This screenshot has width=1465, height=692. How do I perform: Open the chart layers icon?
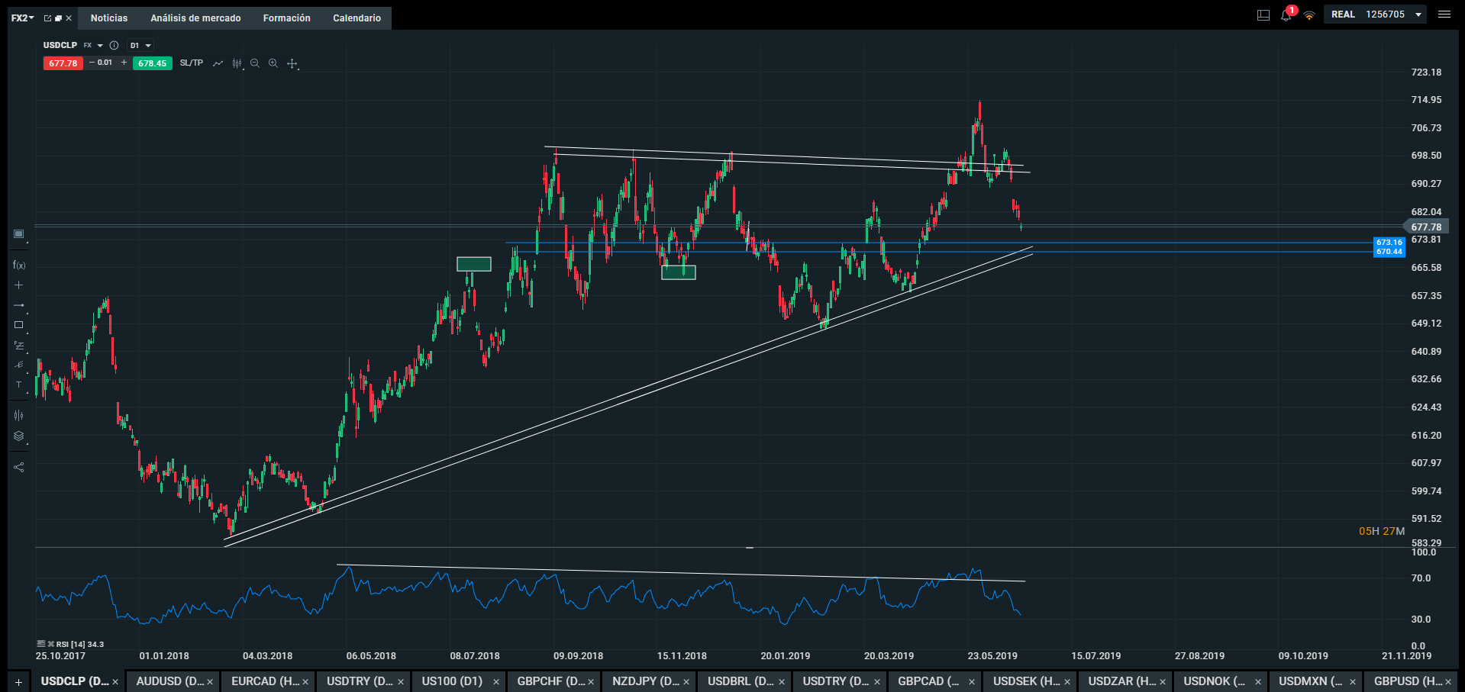(x=19, y=436)
